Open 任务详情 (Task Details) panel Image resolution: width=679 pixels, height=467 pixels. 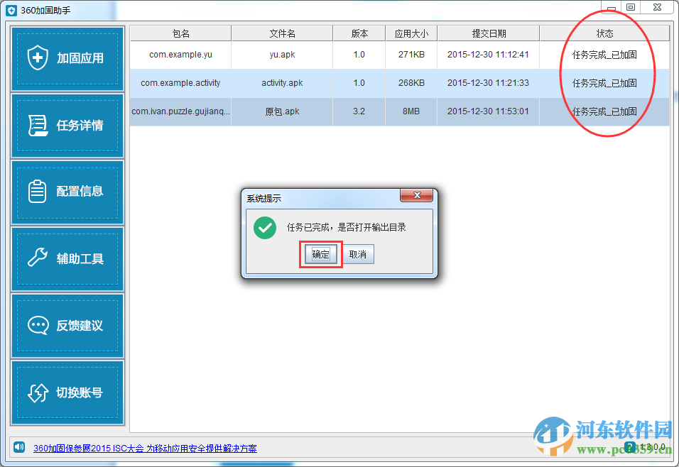[x=67, y=126]
